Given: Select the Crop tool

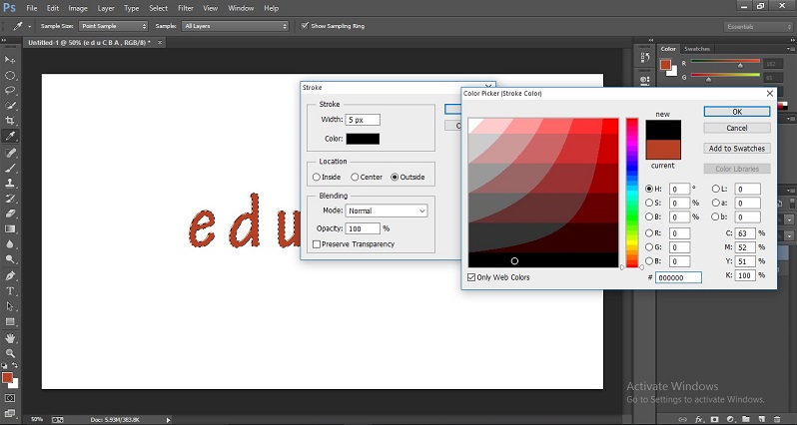Looking at the screenshot, I should click(x=10, y=121).
